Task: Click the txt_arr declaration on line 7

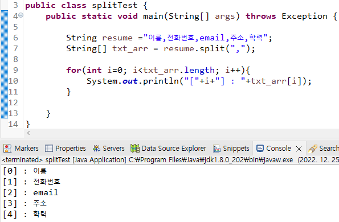Action: 130,48
